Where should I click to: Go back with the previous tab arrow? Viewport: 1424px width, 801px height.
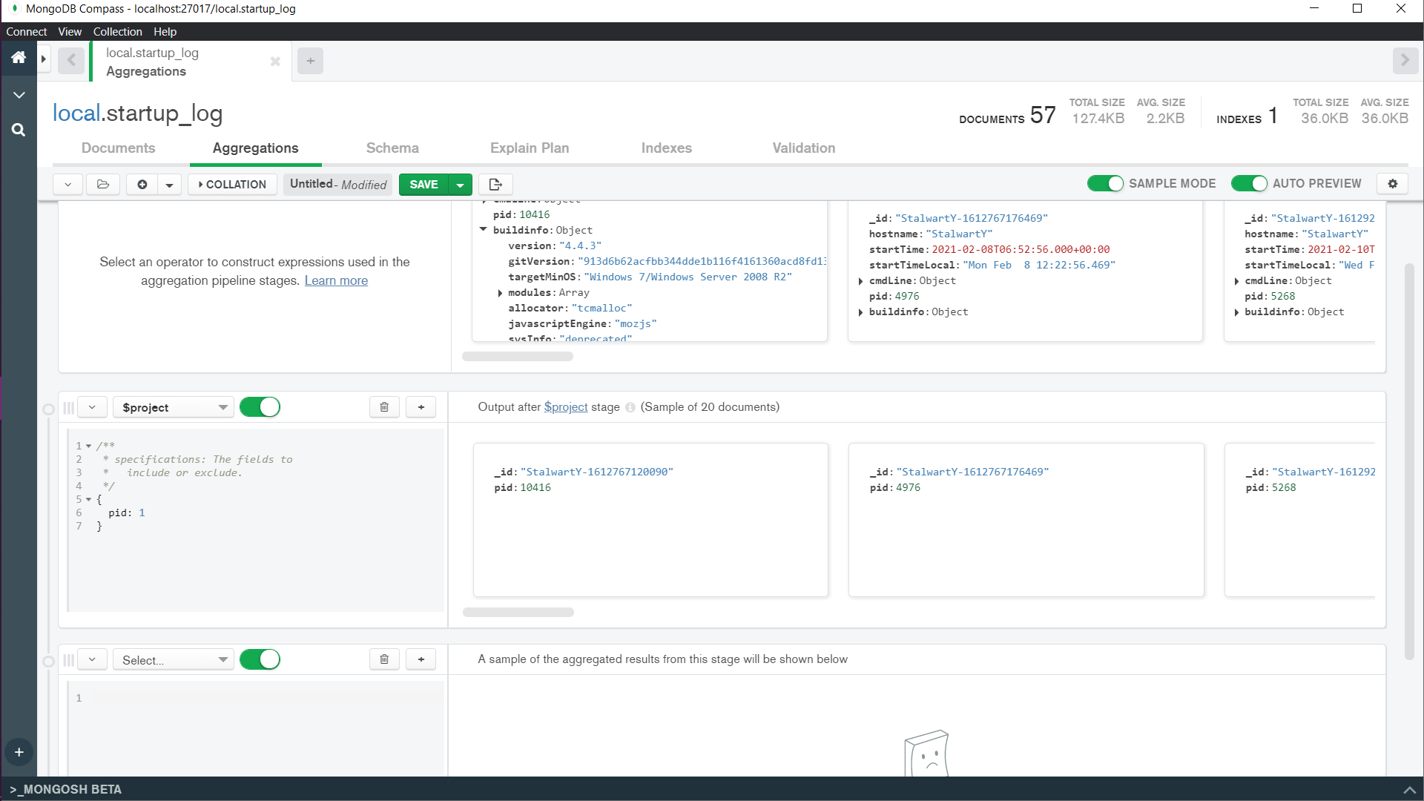click(71, 60)
